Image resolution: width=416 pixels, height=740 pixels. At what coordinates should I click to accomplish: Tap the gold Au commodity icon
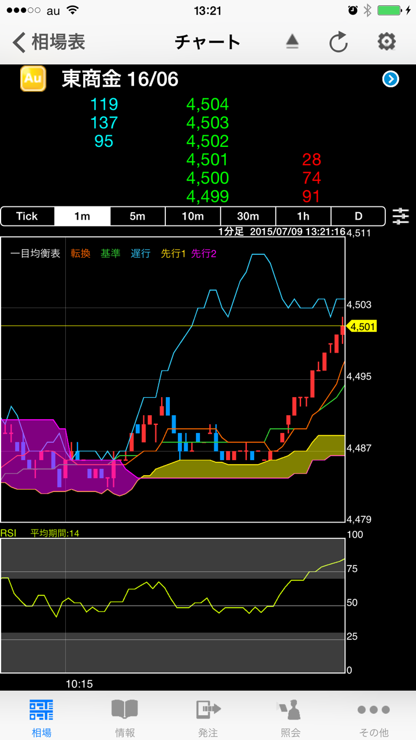tap(33, 79)
